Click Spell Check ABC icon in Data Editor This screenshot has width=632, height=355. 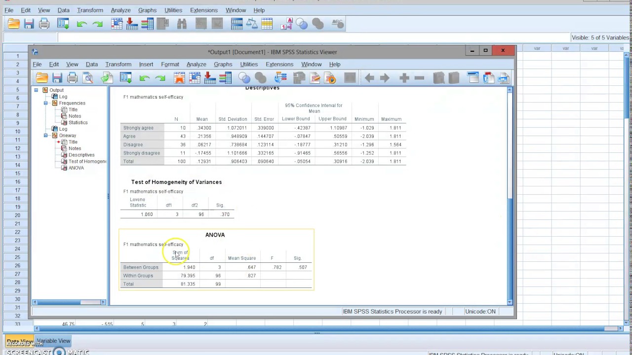click(338, 24)
